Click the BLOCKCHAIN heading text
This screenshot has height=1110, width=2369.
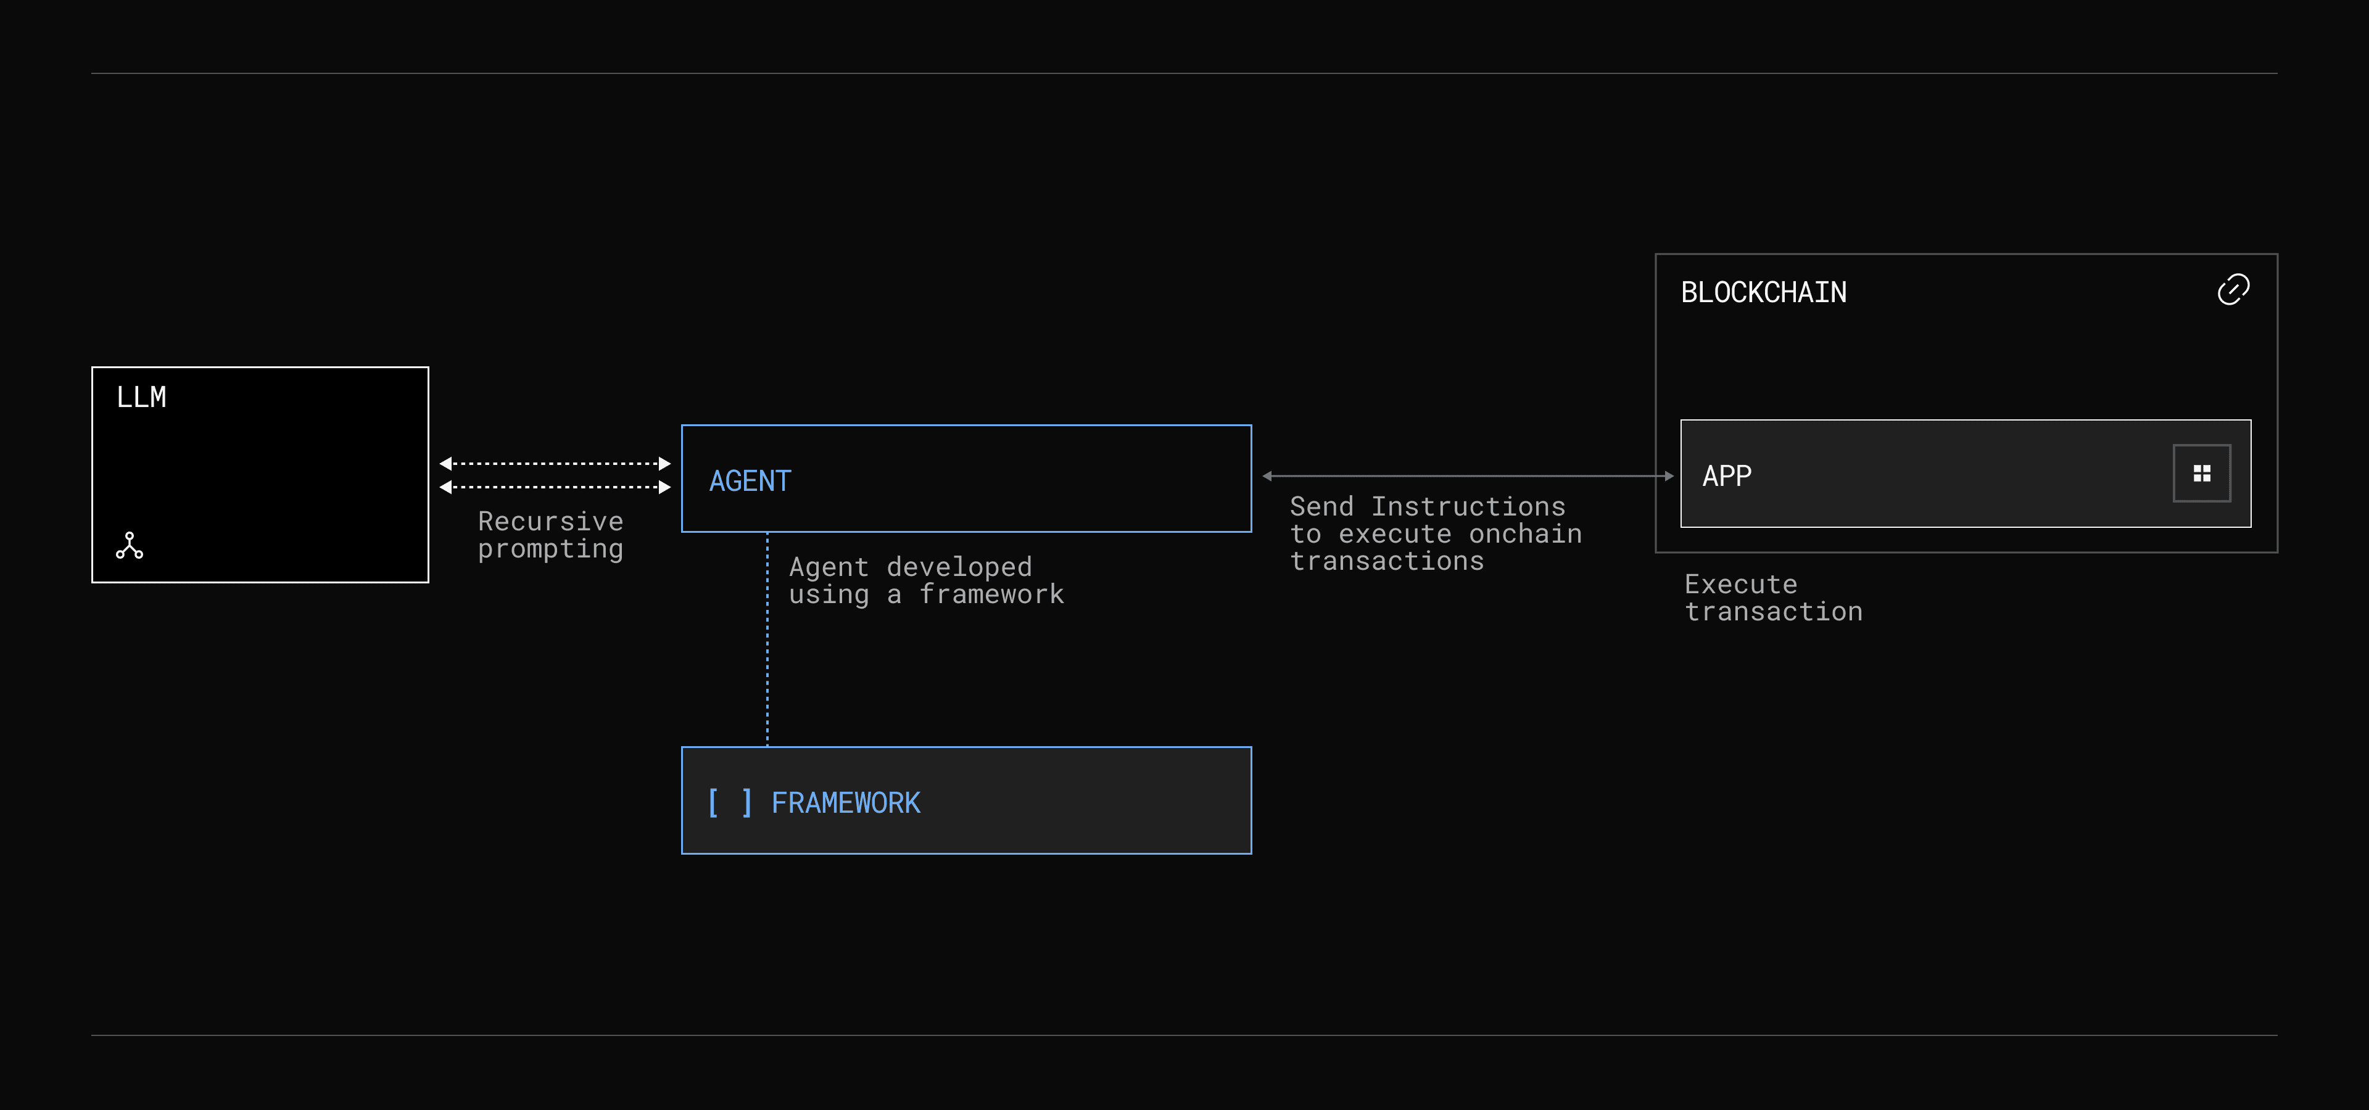(1763, 292)
